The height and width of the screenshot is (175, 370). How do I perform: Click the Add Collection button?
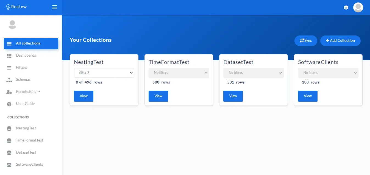click(340, 41)
